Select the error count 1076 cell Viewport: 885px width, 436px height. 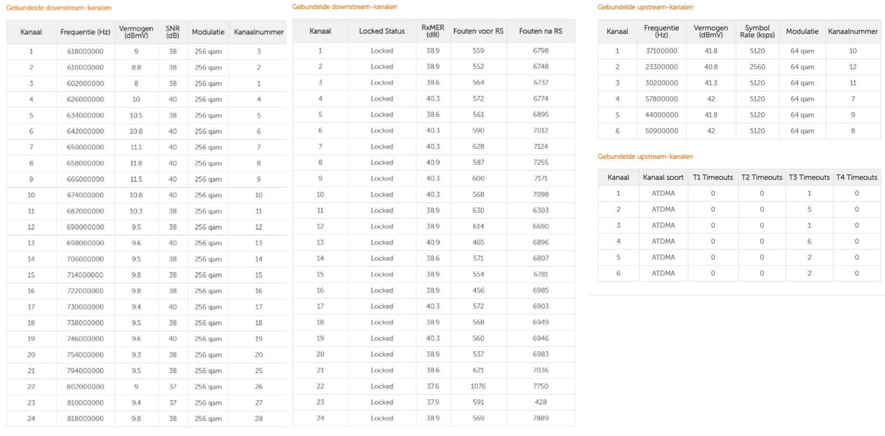478,386
